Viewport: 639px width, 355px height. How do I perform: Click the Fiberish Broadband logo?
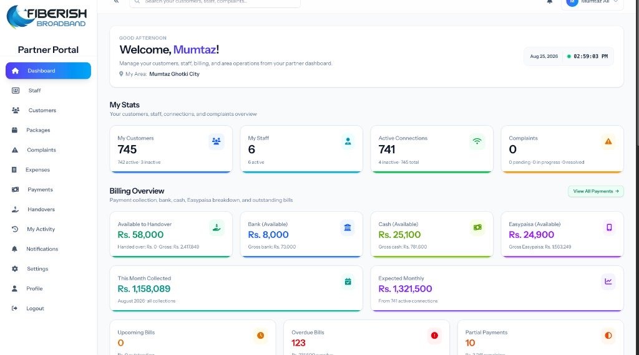coord(46,17)
